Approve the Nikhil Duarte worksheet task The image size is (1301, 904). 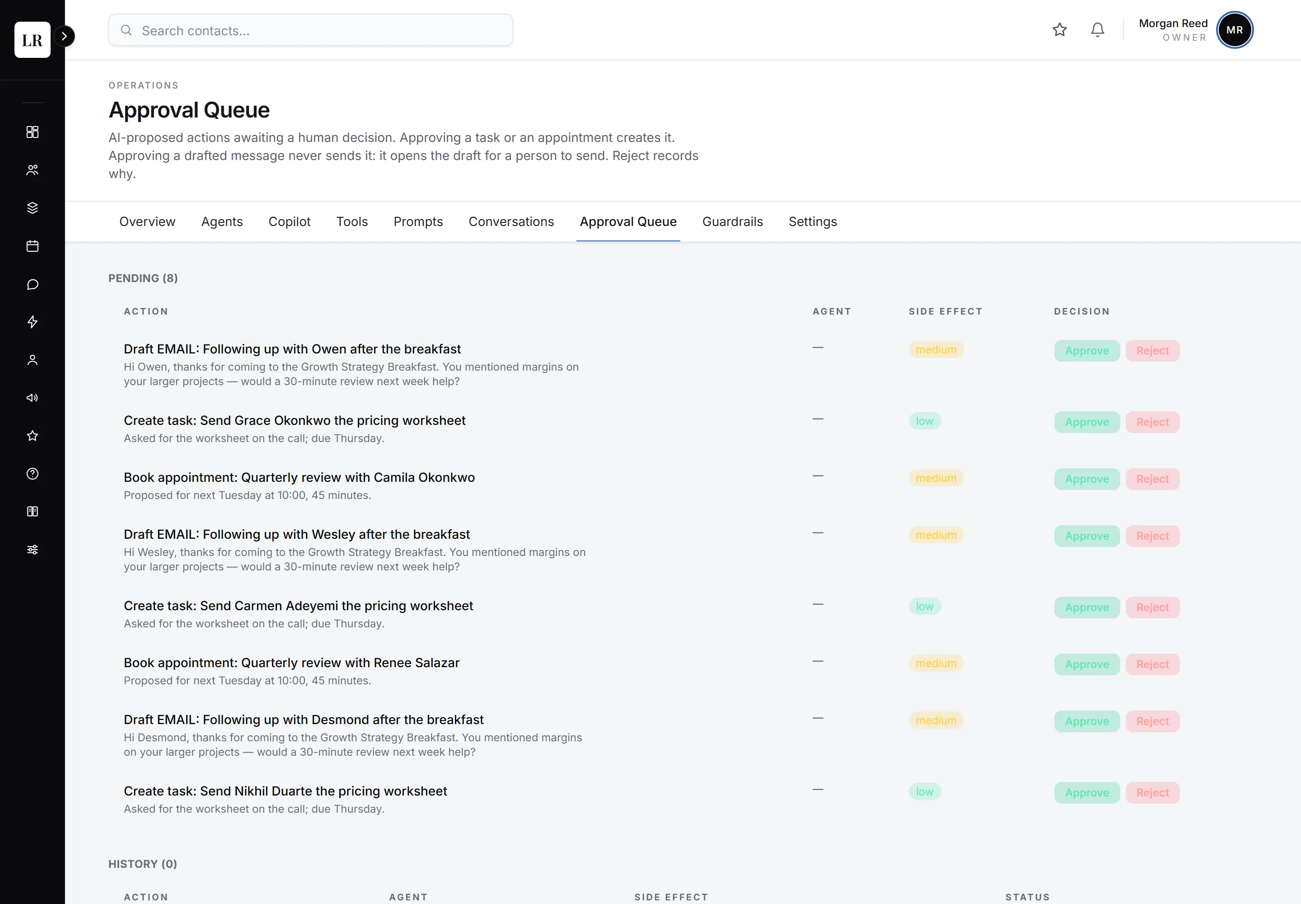[1086, 792]
